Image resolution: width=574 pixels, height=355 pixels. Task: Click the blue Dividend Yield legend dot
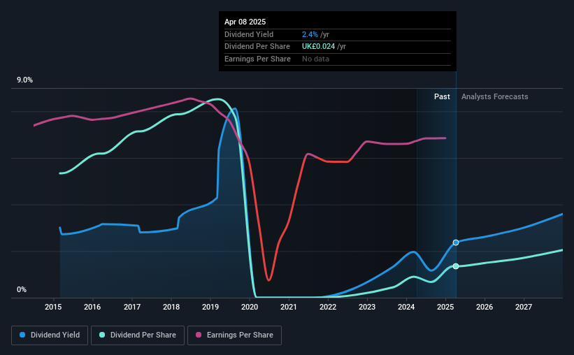22,335
